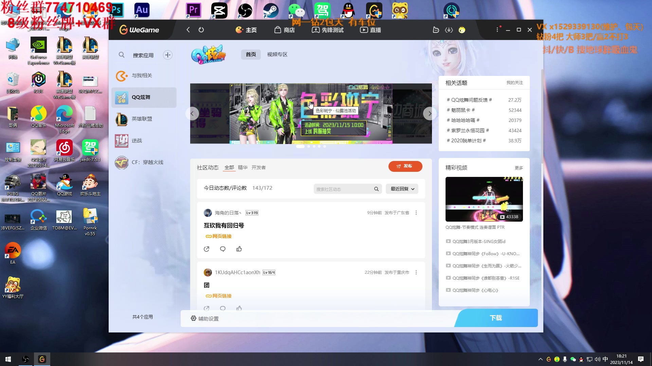Open the download manager icon in title bar

point(449,30)
